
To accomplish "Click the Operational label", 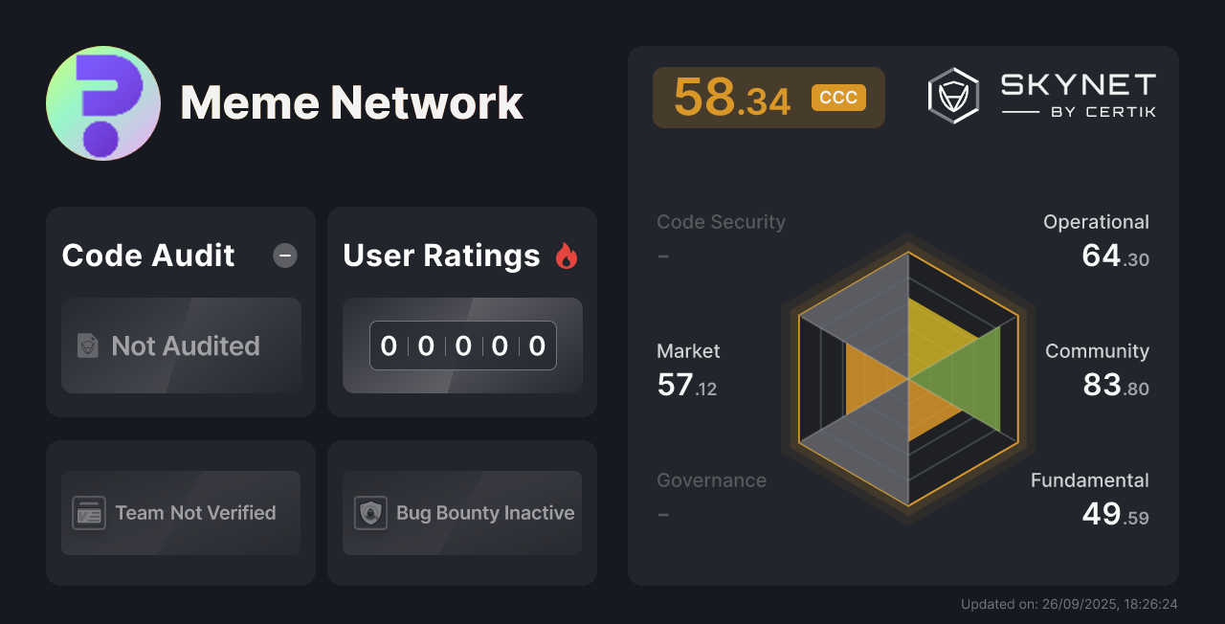I will (x=1096, y=222).
